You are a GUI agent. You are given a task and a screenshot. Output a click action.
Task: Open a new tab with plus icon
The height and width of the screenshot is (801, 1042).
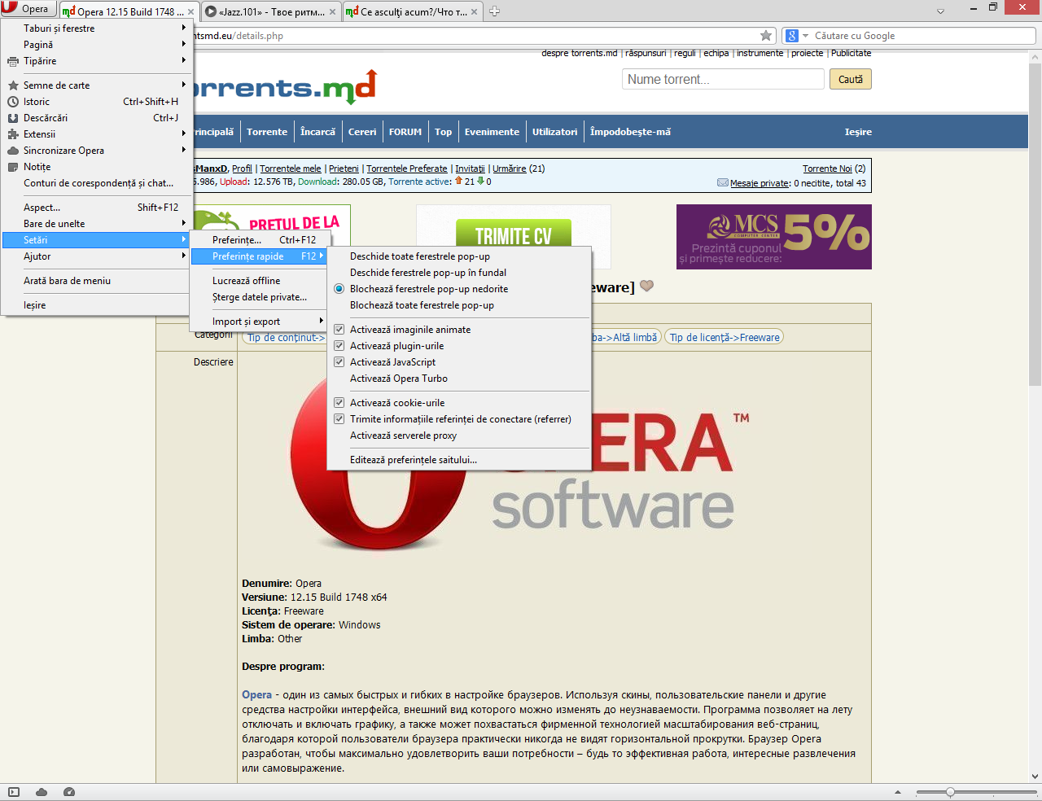click(494, 11)
